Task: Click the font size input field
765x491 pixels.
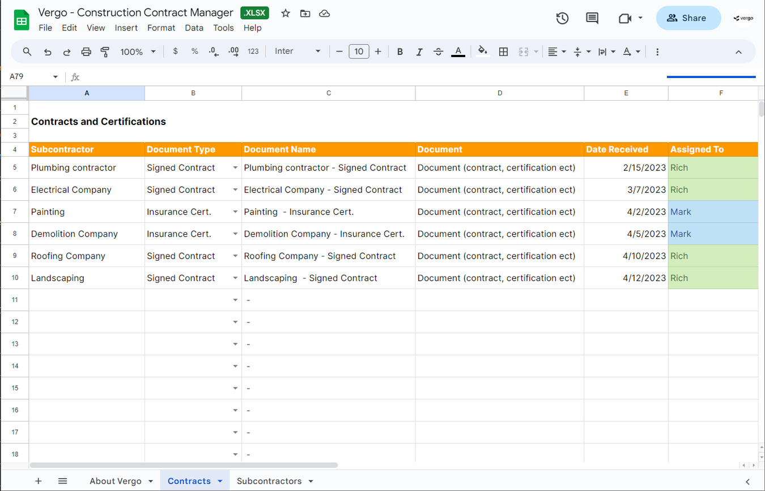Action: point(359,51)
